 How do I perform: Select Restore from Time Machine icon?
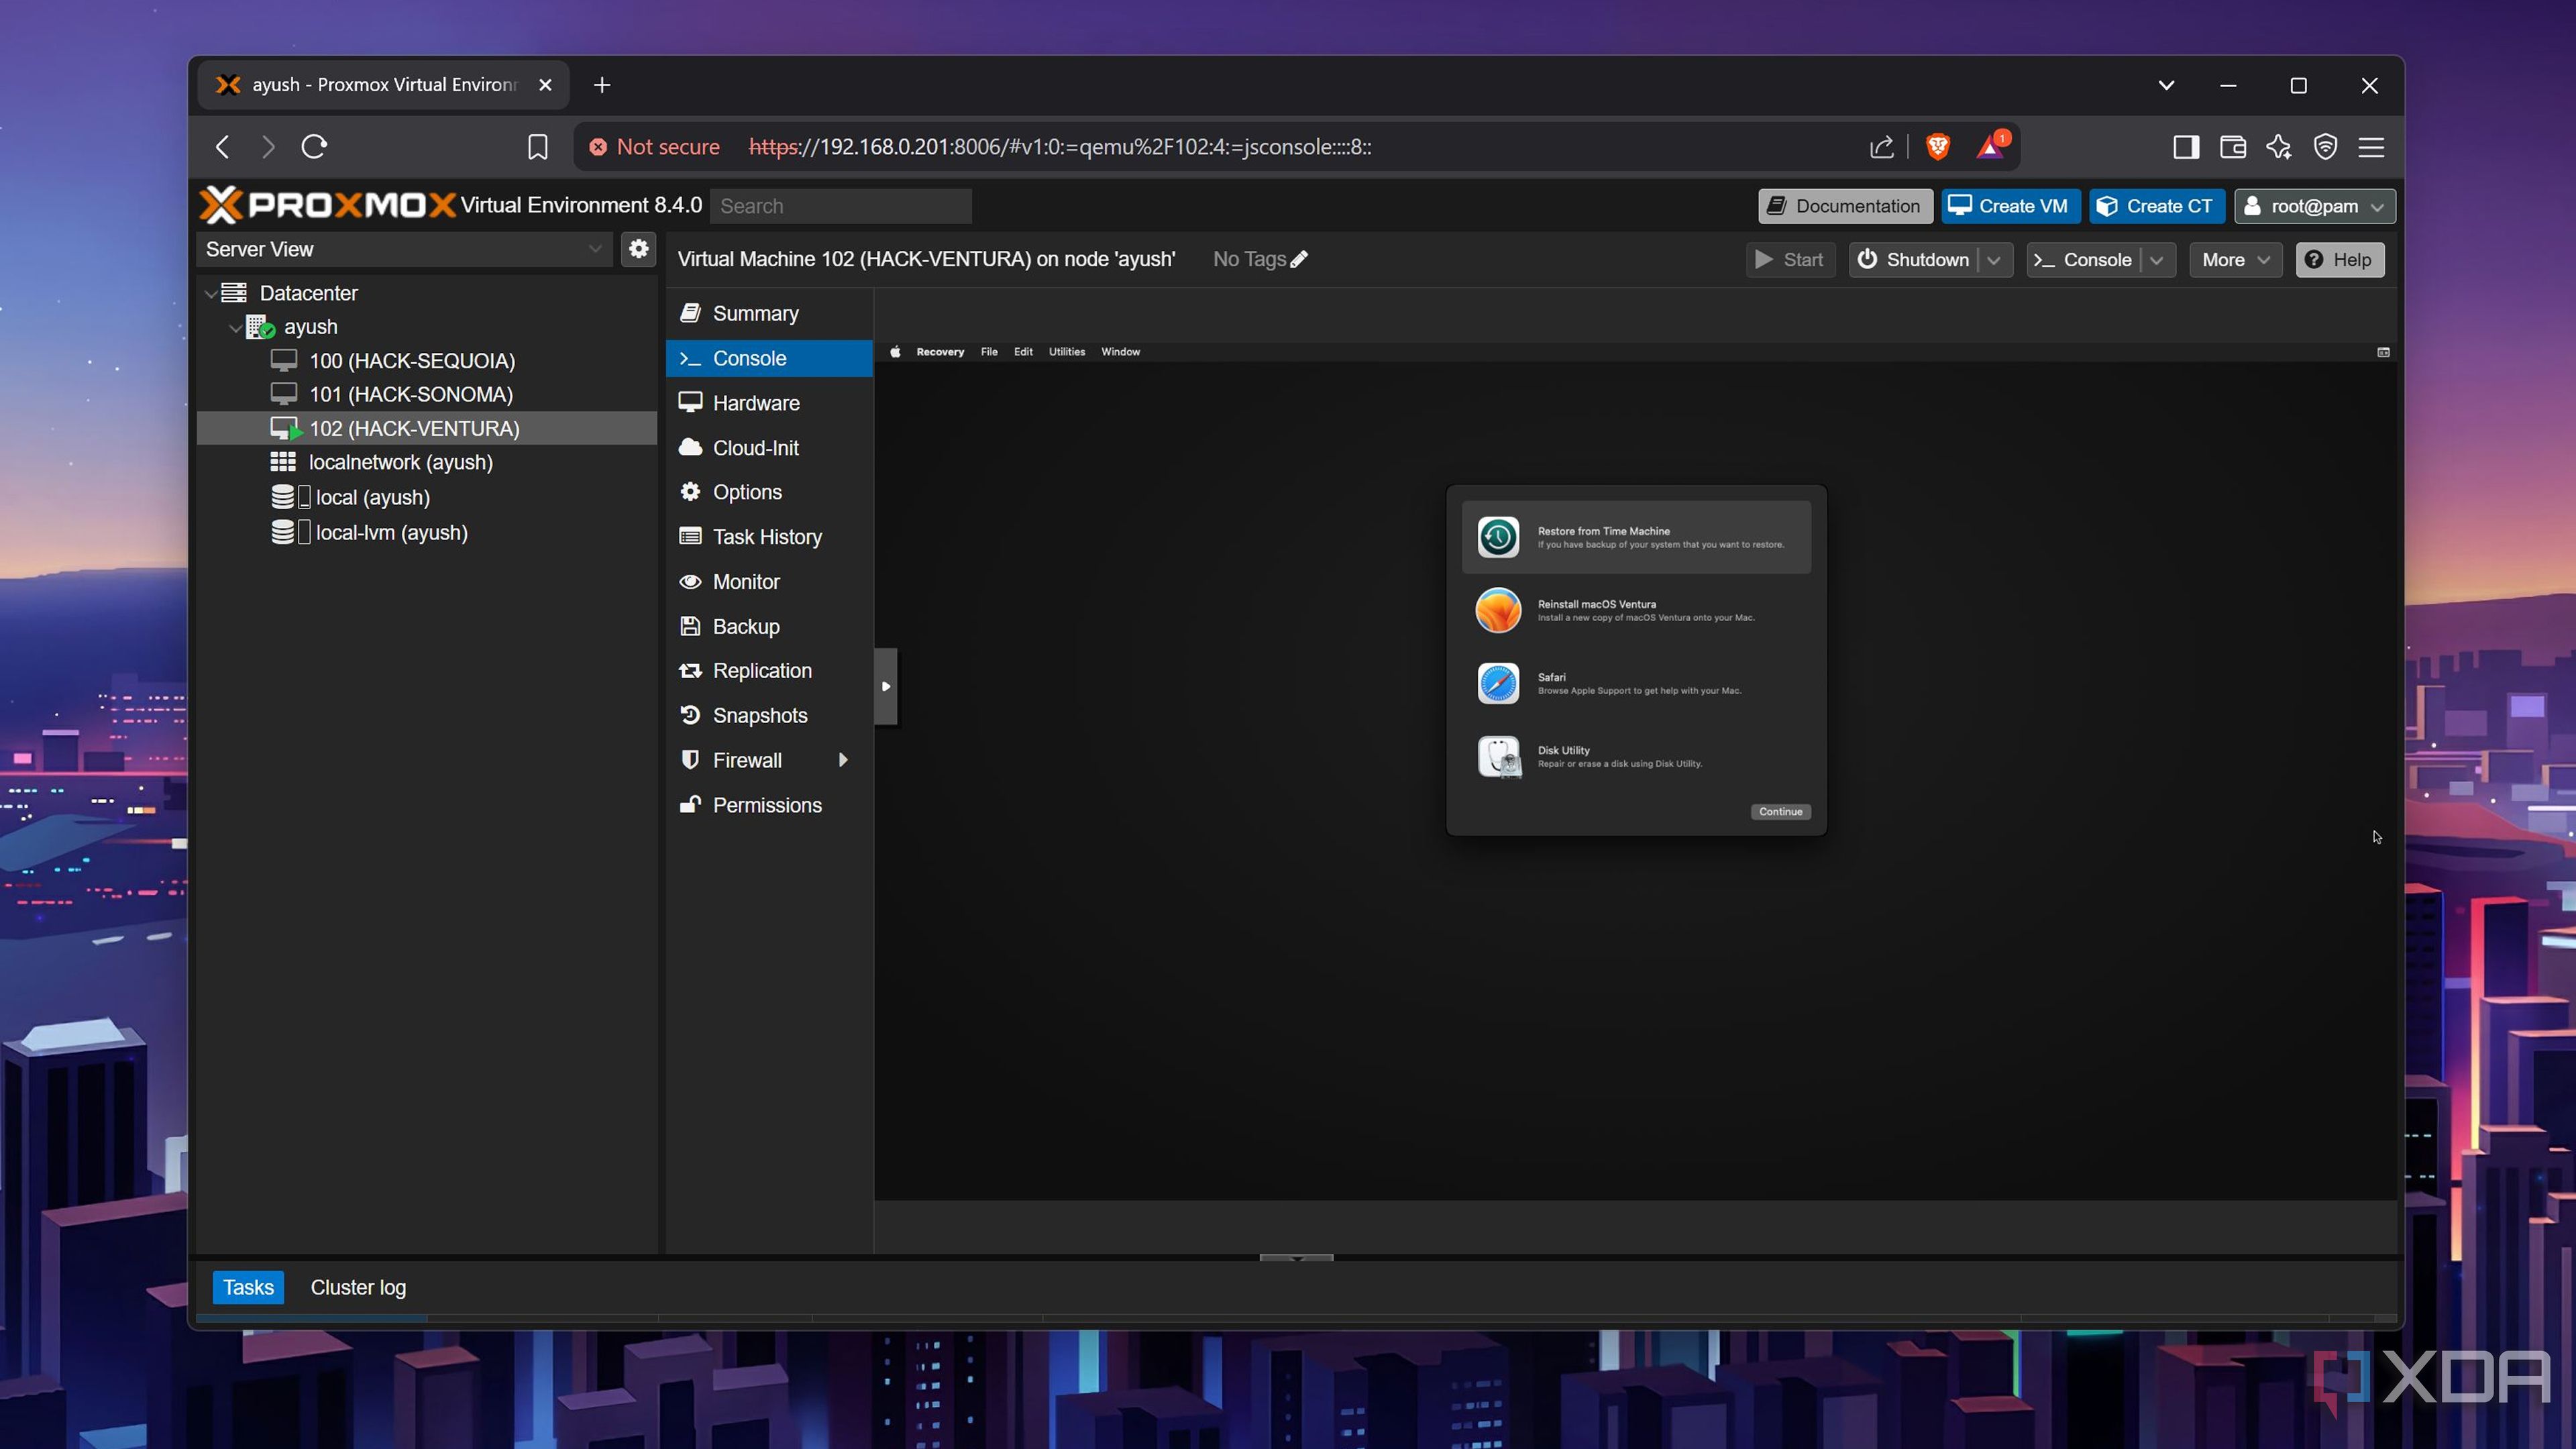coord(1498,537)
